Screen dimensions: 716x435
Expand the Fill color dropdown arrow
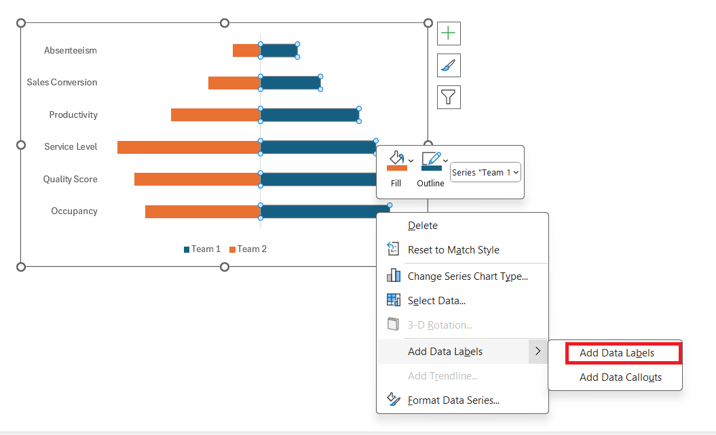coord(411,161)
